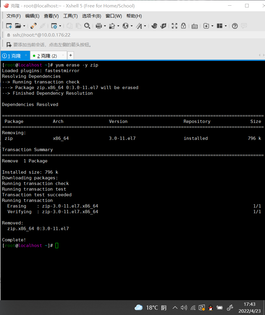Click the Print icon
Viewport: 265px width, 315px height.
(x=99, y=26)
